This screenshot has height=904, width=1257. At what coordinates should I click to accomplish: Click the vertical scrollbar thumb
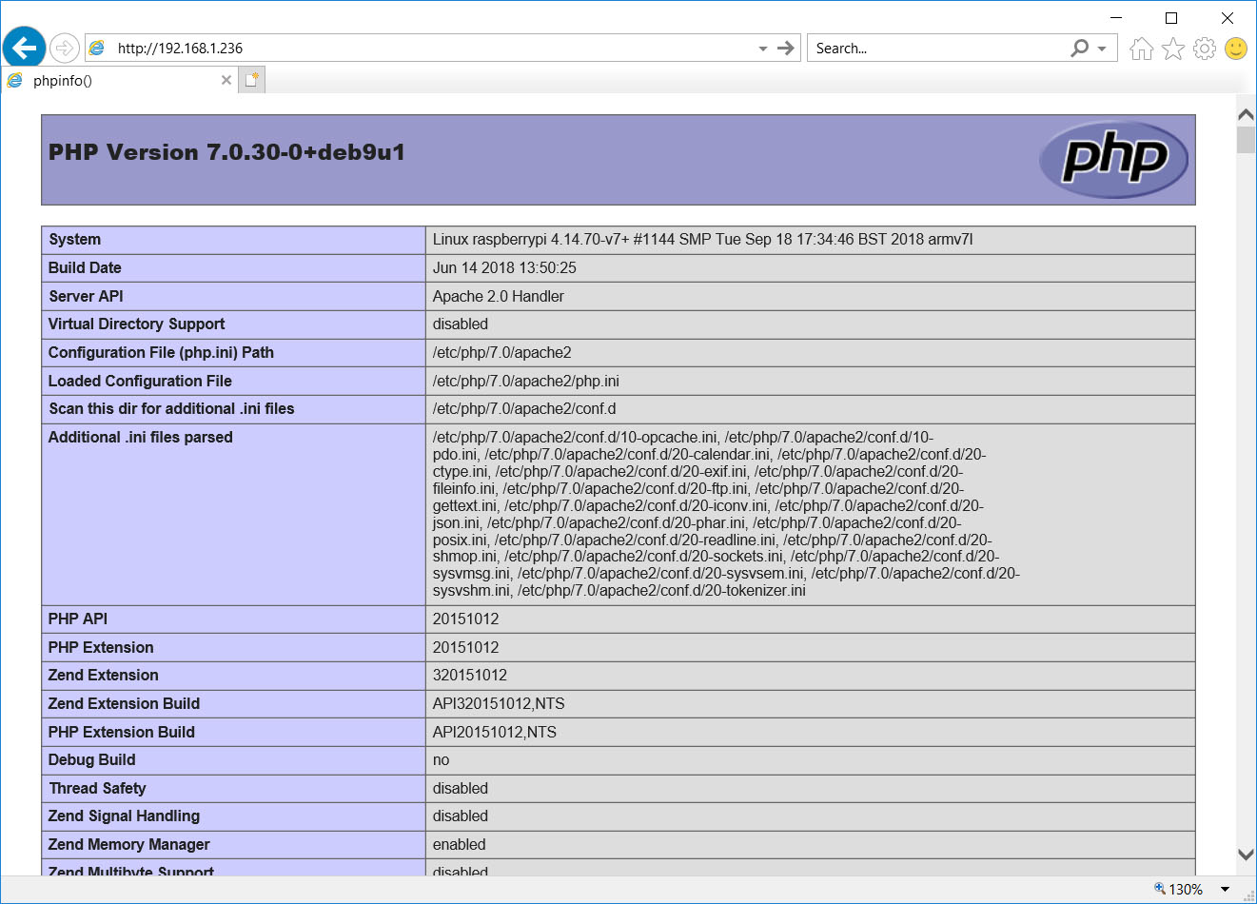coord(1246,140)
